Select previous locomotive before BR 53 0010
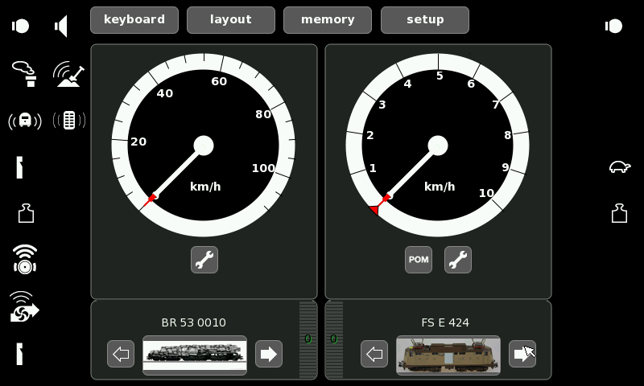This screenshot has width=644, height=386. (121, 354)
